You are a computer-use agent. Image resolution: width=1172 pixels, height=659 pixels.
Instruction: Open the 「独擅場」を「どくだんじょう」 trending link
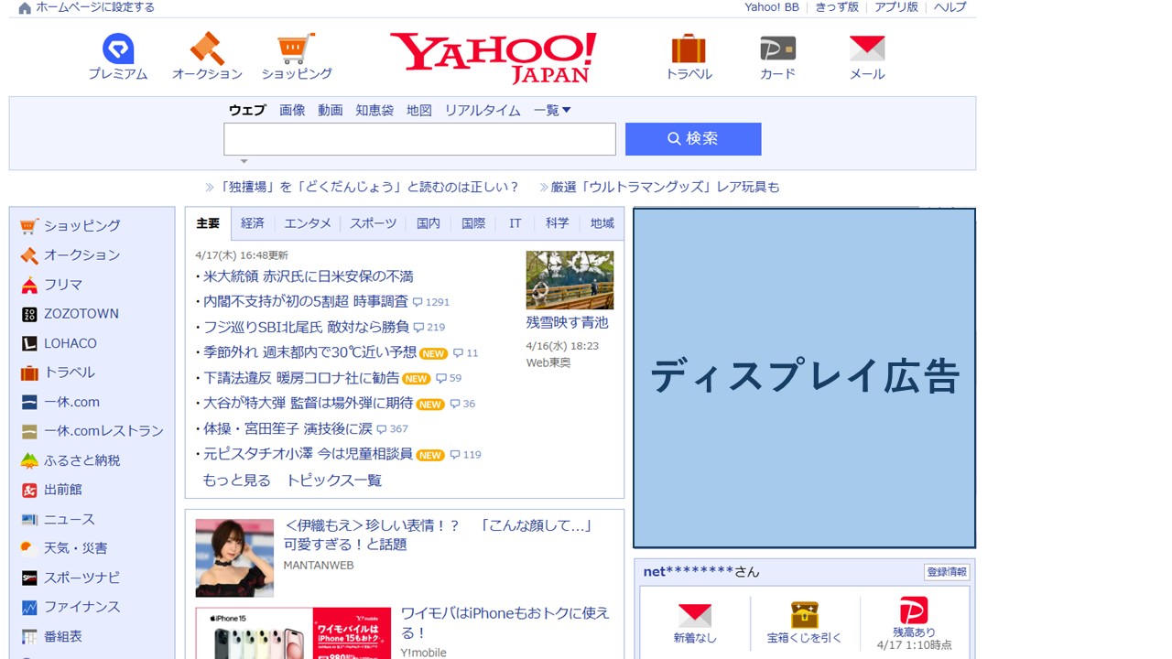(x=370, y=187)
